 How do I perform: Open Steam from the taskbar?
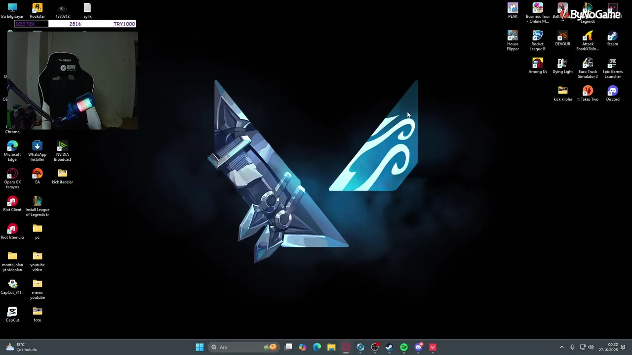[389, 347]
